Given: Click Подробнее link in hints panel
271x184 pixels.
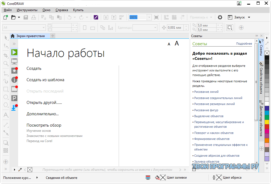Looking at the screenshot, I should pyautogui.click(x=244, y=44).
